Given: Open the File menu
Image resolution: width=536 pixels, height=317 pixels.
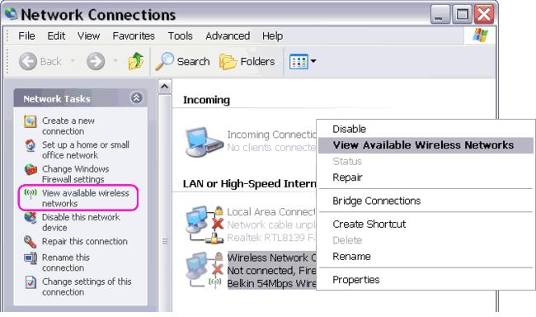Looking at the screenshot, I should pyautogui.click(x=26, y=35).
